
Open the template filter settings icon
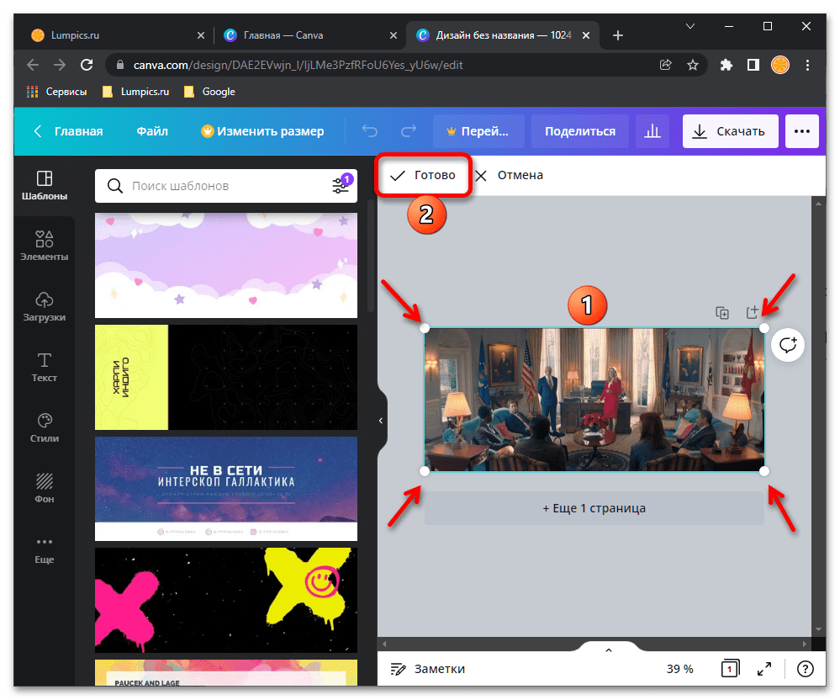pos(341,185)
